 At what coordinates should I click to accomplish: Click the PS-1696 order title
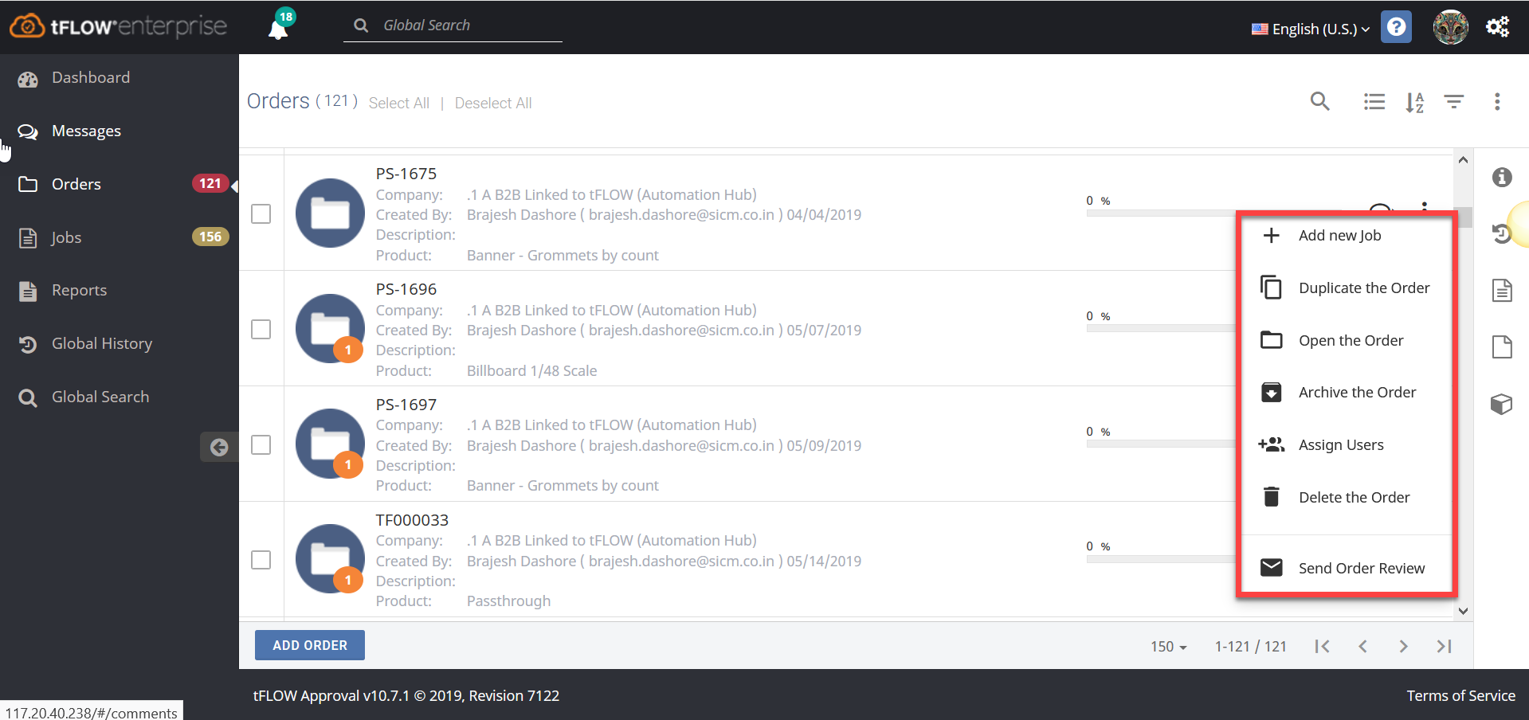click(406, 289)
